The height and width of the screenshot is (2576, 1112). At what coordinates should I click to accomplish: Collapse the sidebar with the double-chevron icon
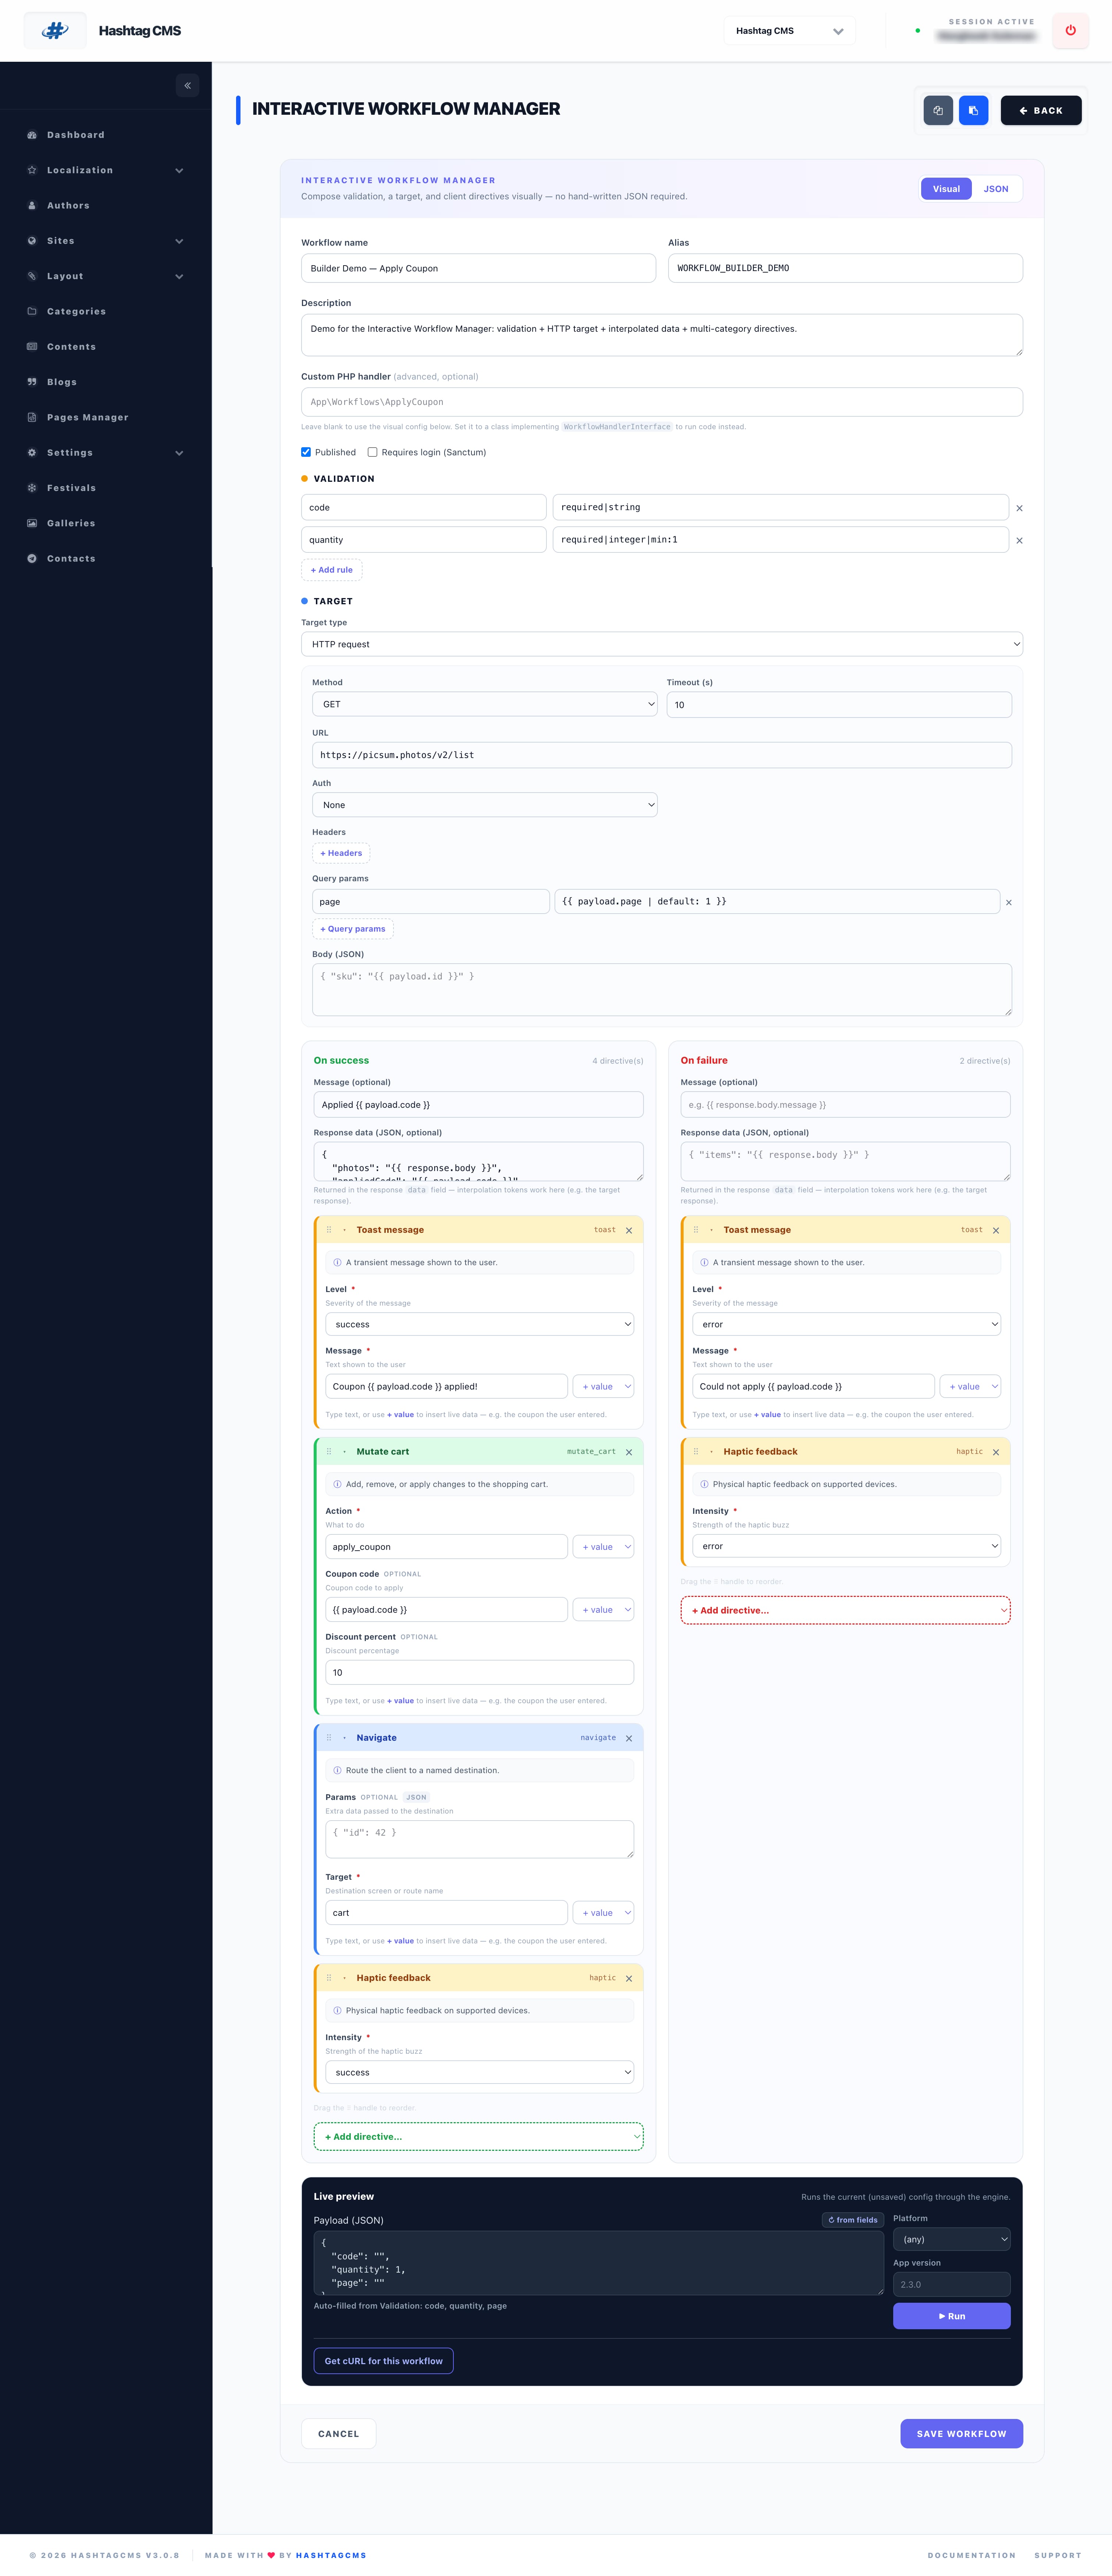187,86
